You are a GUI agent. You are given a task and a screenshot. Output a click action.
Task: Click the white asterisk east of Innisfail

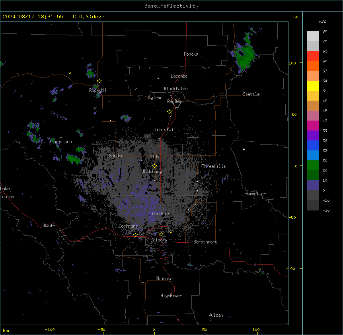click(200, 121)
